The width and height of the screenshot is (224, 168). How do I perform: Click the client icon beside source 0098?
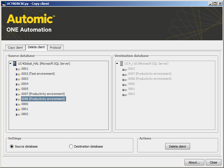18,99
